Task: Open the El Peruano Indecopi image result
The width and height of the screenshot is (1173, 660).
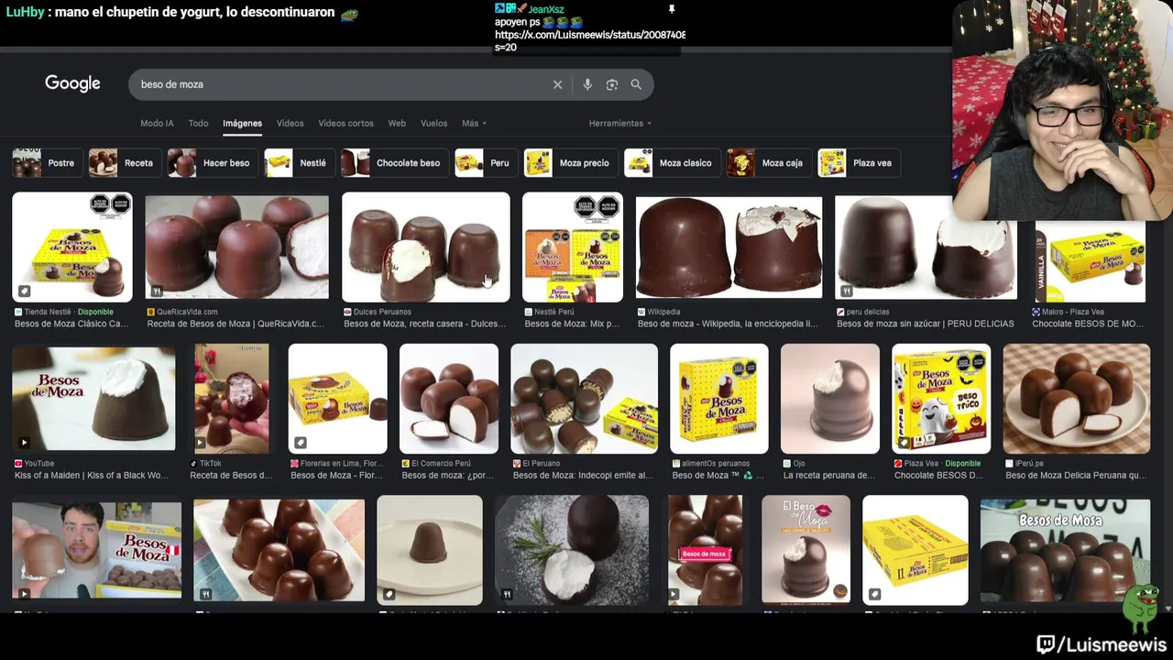Action: pyautogui.click(x=585, y=399)
